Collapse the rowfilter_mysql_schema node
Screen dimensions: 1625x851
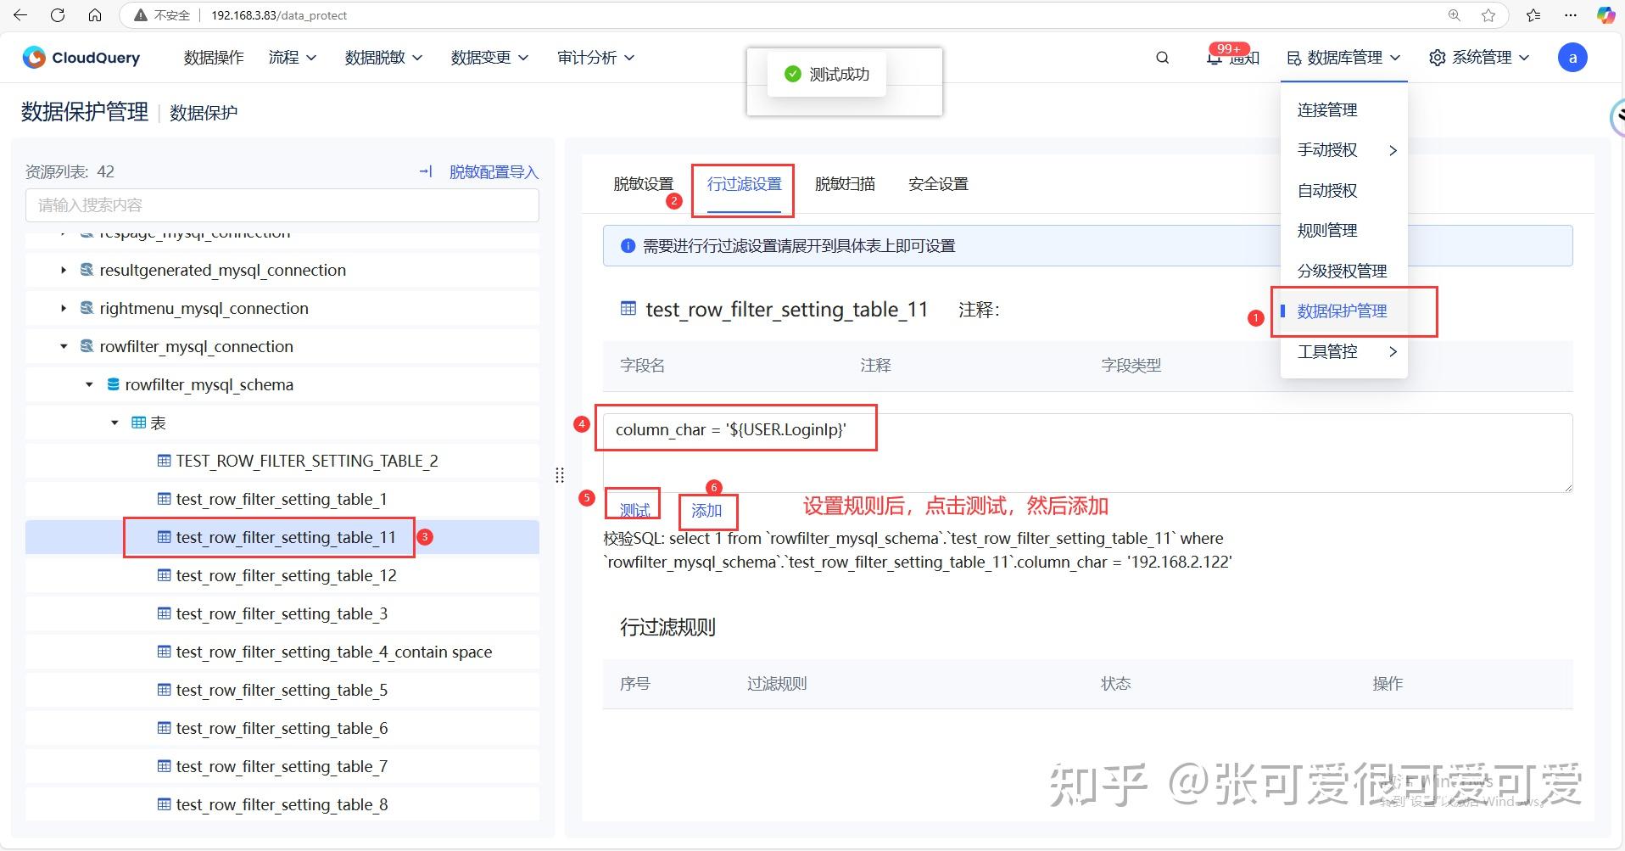click(x=89, y=384)
